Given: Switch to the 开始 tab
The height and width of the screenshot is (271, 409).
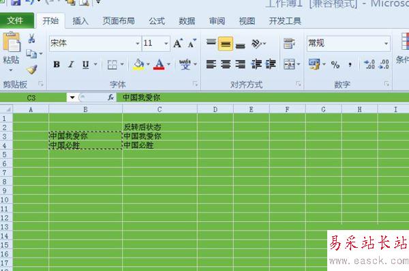Looking at the screenshot, I should point(50,20).
